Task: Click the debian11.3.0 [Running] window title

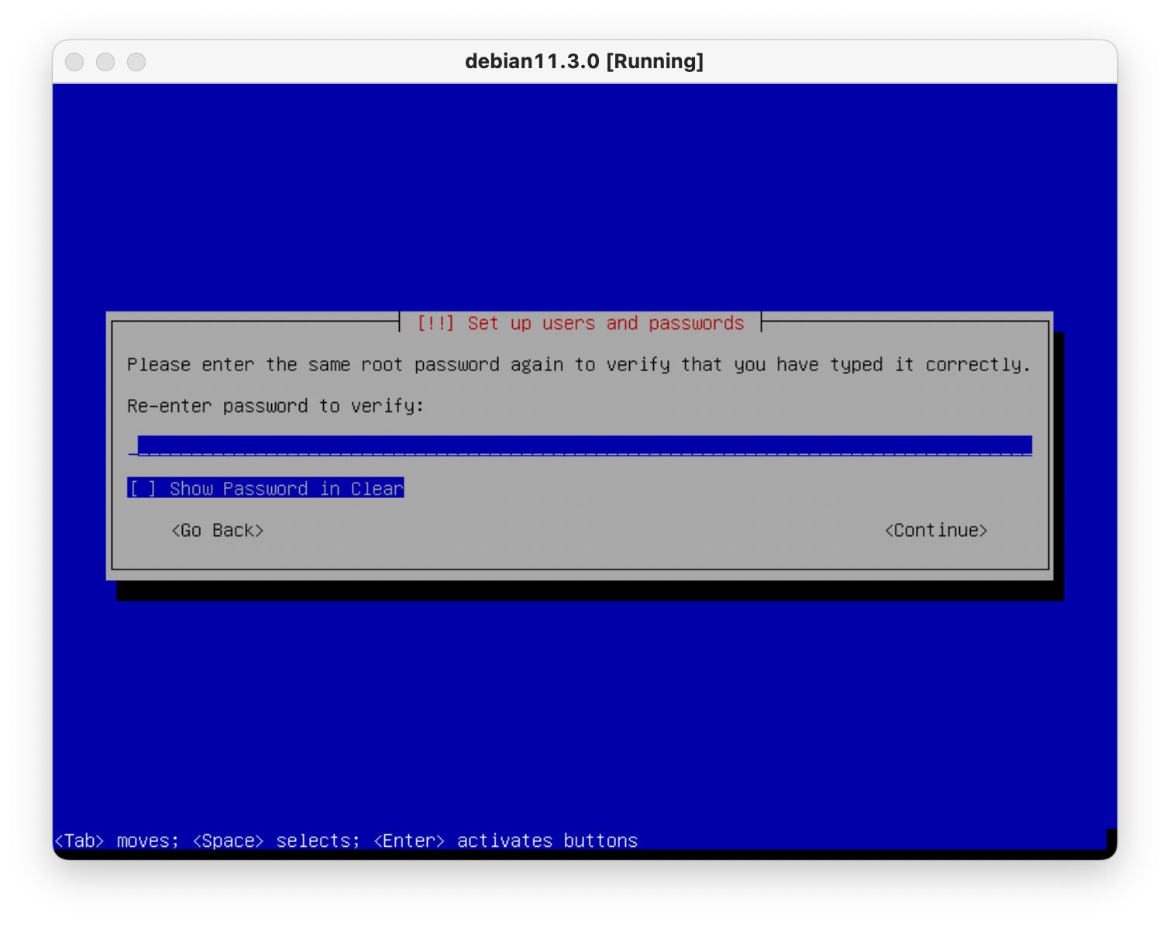Action: click(584, 62)
